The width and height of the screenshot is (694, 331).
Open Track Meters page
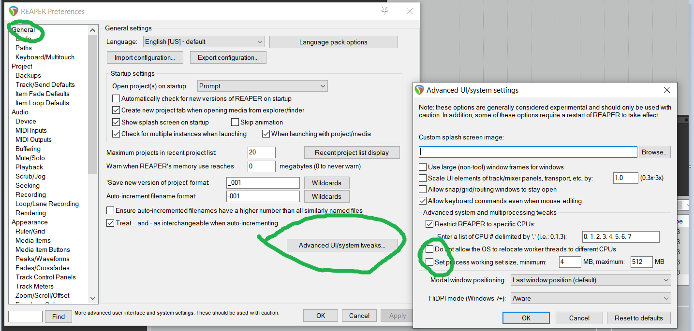[x=34, y=286]
